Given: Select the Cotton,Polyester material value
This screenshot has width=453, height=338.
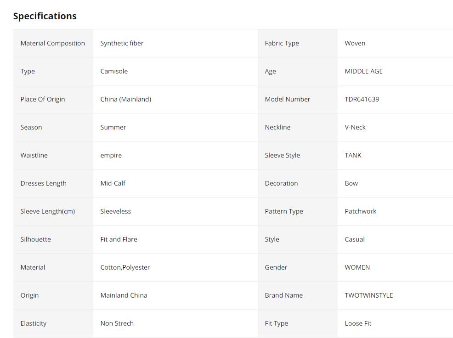Looking at the screenshot, I should [x=125, y=267].
